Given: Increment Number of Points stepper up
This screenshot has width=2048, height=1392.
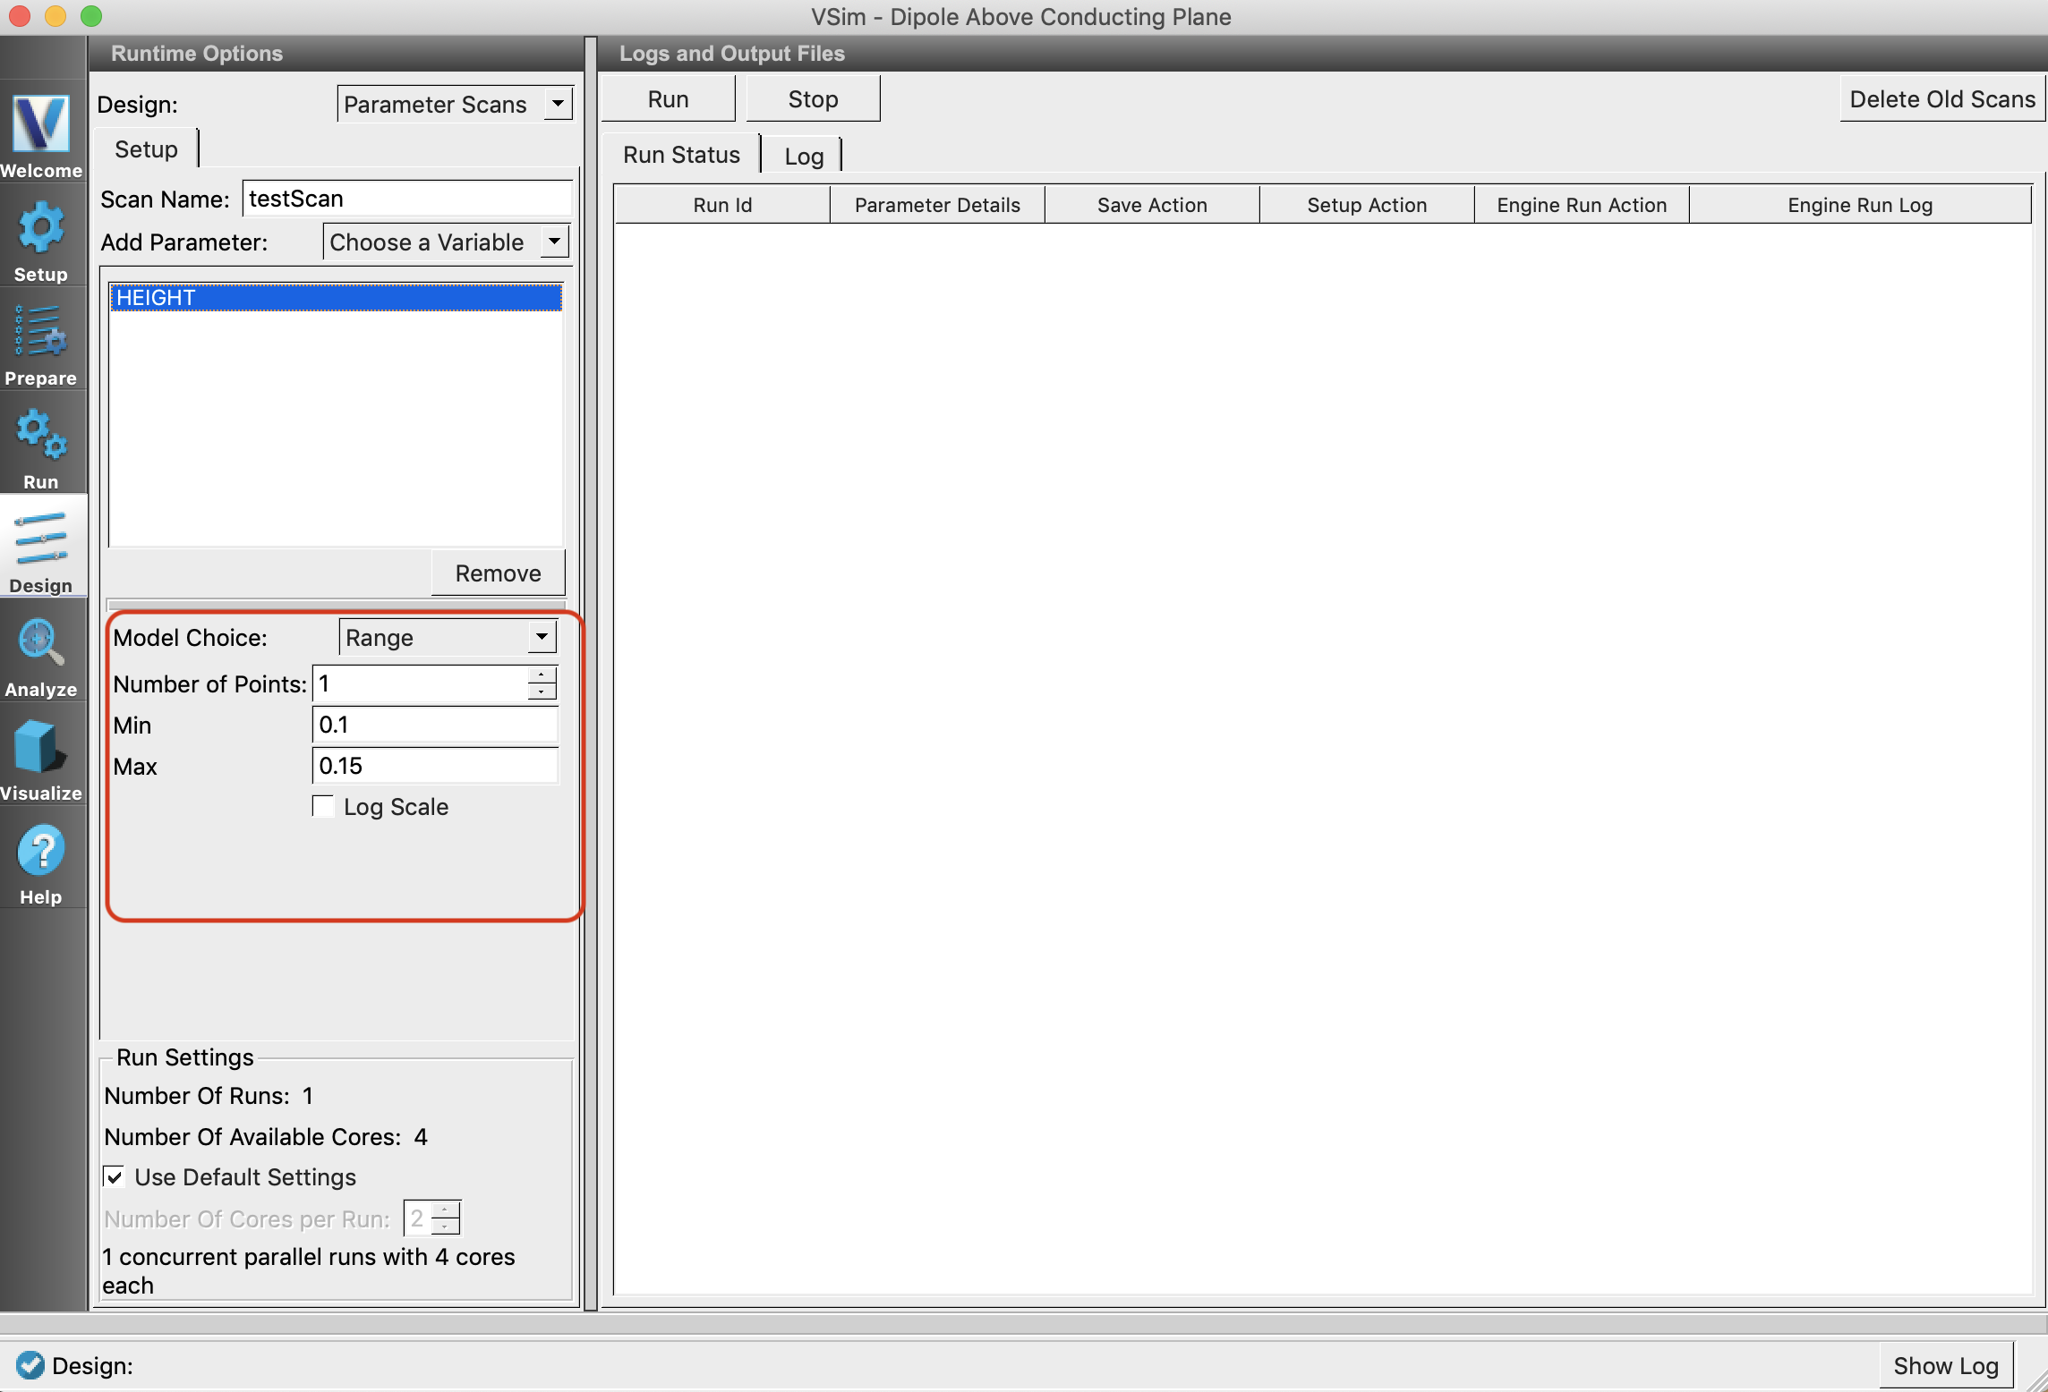Looking at the screenshot, I should (x=542, y=675).
